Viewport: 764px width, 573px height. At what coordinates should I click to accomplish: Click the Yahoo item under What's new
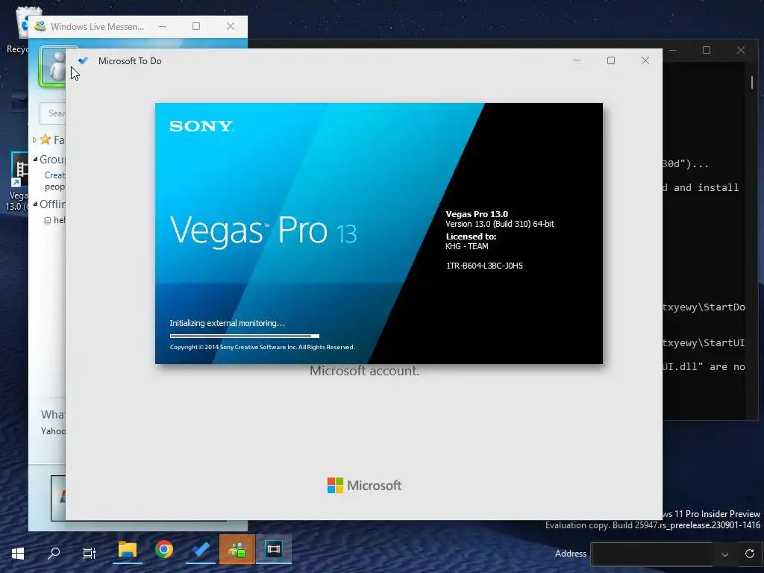(x=53, y=431)
